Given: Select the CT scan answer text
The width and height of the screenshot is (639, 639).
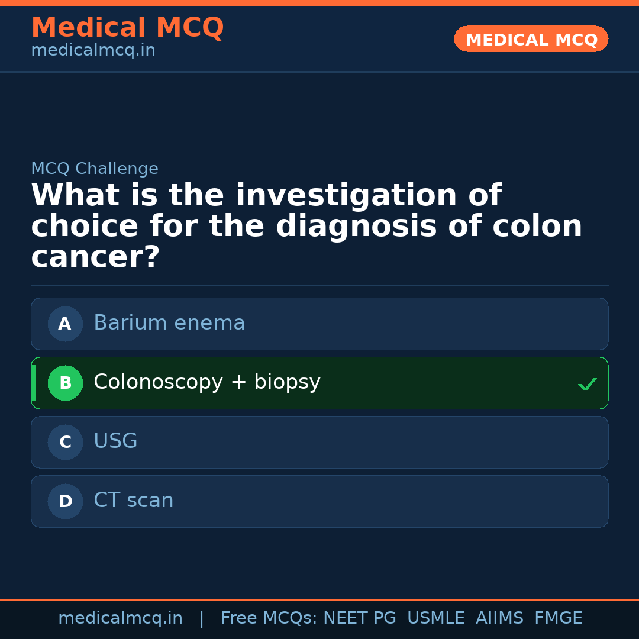Looking at the screenshot, I should point(134,501).
